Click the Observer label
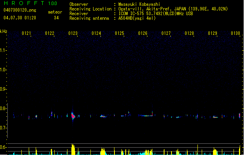This screenshot has width=244, height=155. (79, 4)
